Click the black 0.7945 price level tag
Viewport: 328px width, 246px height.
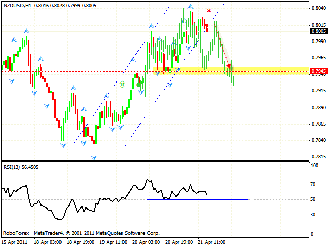coord(318,71)
